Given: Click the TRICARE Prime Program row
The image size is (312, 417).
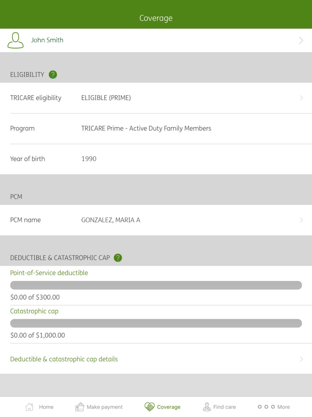Looking at the screenshot, I should point(156,128).
